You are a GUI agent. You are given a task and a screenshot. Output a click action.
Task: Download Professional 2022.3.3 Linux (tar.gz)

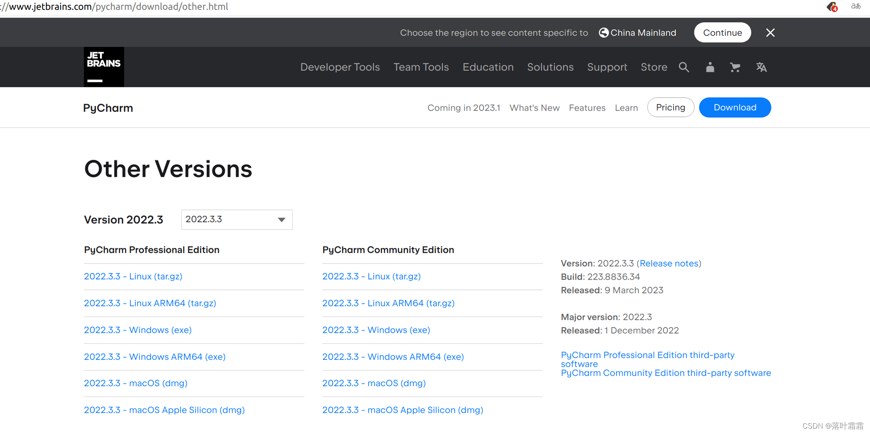tap(133, 276)
